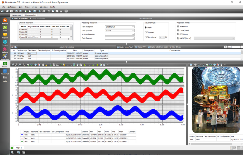This screenshot has height=155, width=243.
Task: Switch to the Data Acquisition tab
Action: click(x=30, y=15)
